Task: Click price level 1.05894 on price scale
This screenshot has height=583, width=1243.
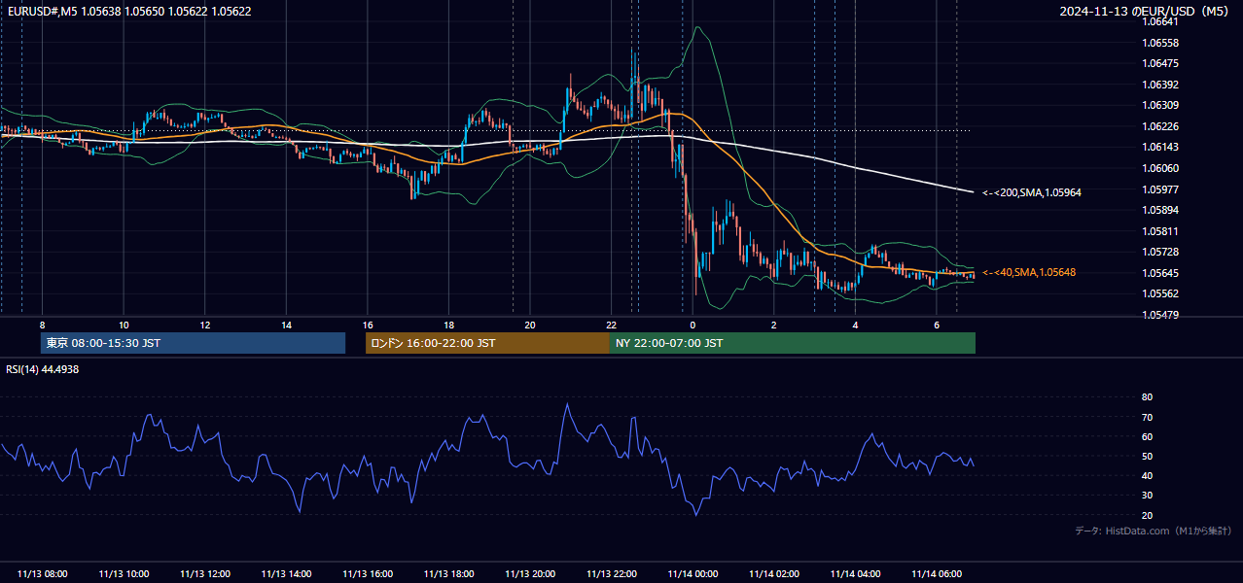Action: (1160, 210)
